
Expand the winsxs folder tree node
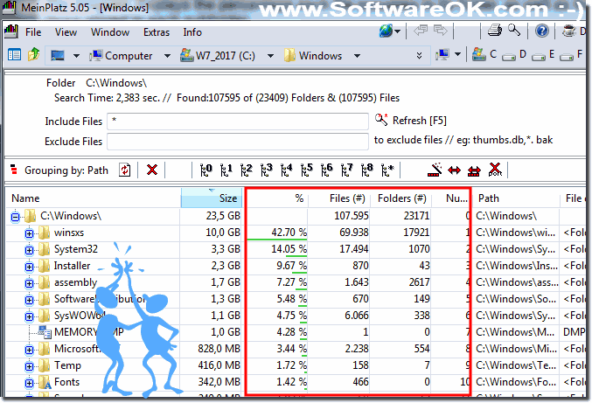29,233
